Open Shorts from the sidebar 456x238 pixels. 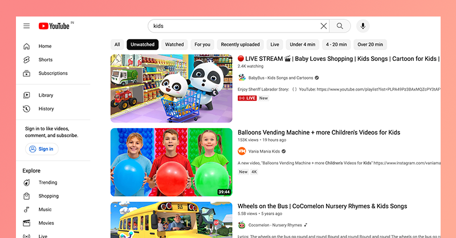pyautogui.click(x=46, y=60)
